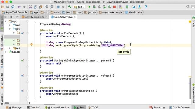Click the Open folder toolbar icon
This screenshot has height=109, width=195.
[x=3, y=7]
